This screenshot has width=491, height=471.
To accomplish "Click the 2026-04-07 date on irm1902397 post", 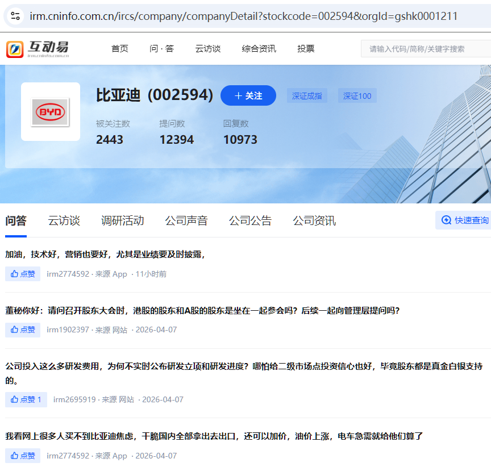I will (x=156, y=330).
